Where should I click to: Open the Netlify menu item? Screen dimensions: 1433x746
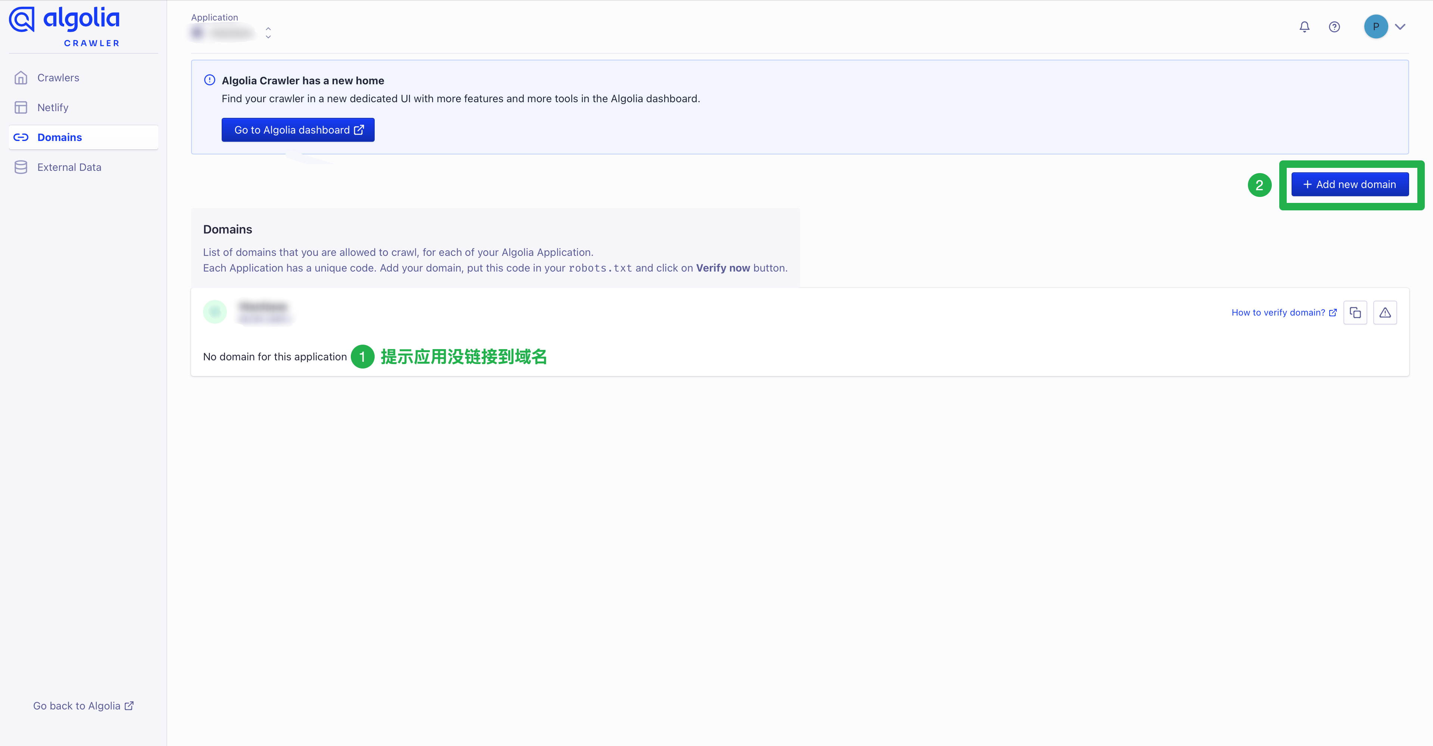[53, 108]
